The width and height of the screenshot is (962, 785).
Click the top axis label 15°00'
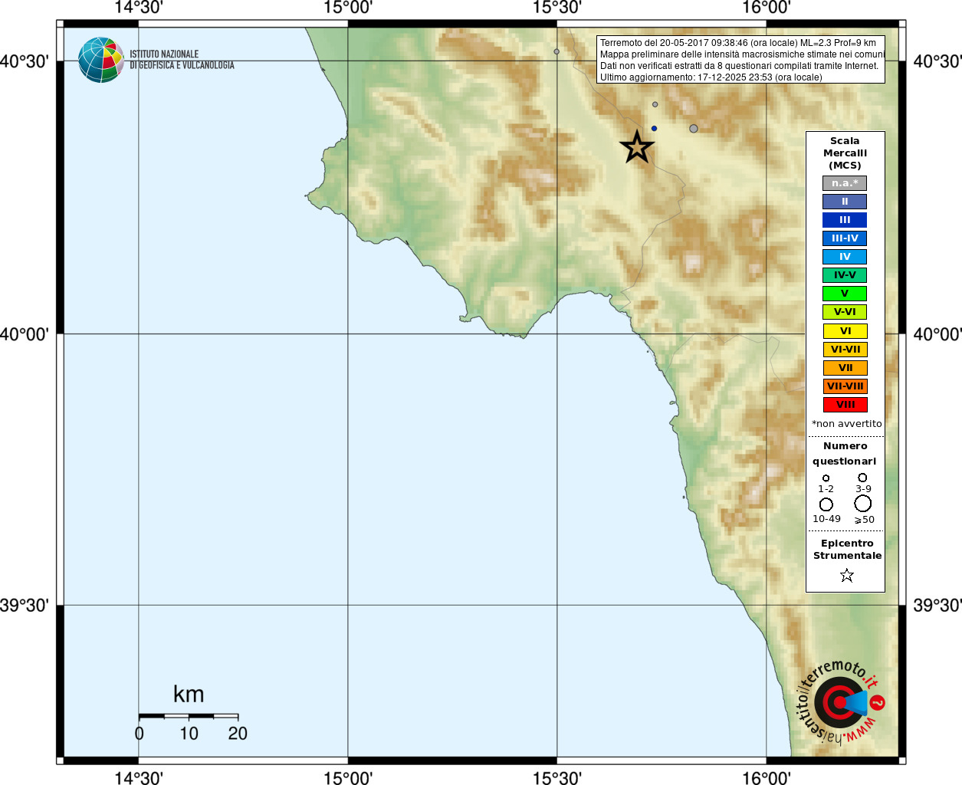click(x=348, y=8)
